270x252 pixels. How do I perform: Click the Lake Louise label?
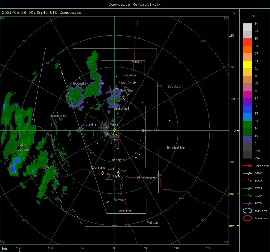tap(23, 147)
